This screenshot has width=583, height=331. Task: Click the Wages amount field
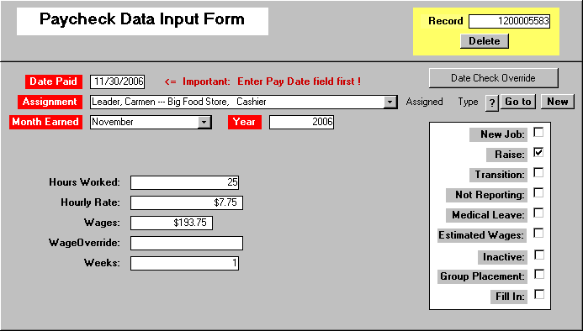[172, 223]
